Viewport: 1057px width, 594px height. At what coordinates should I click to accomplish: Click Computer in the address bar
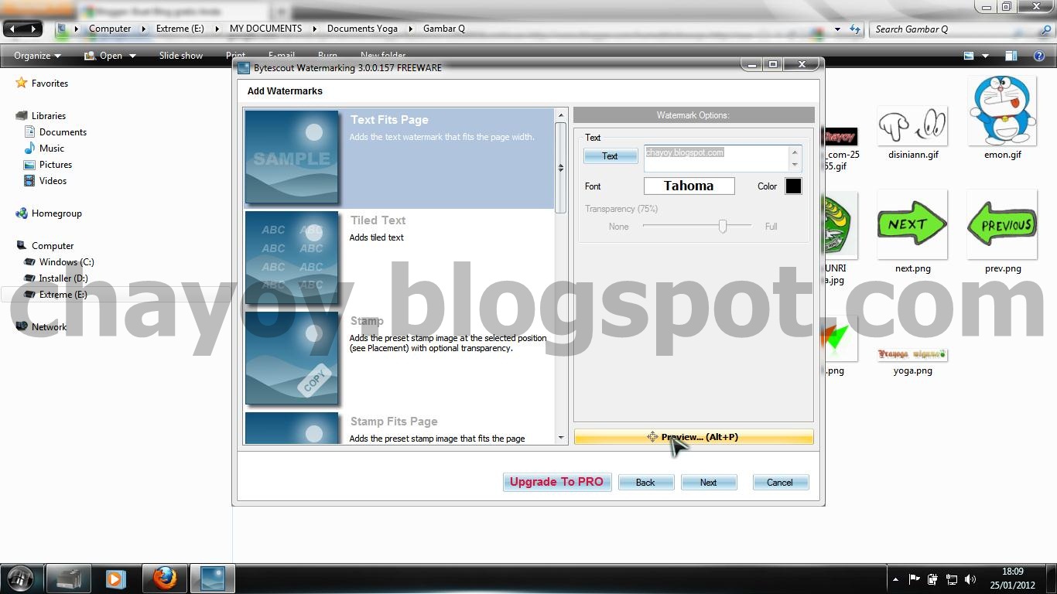coord(110,29)
